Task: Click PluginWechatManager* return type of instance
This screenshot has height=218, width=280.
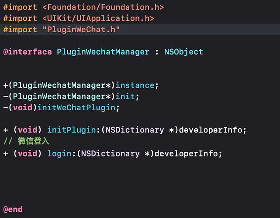Action: pos(62,85)
